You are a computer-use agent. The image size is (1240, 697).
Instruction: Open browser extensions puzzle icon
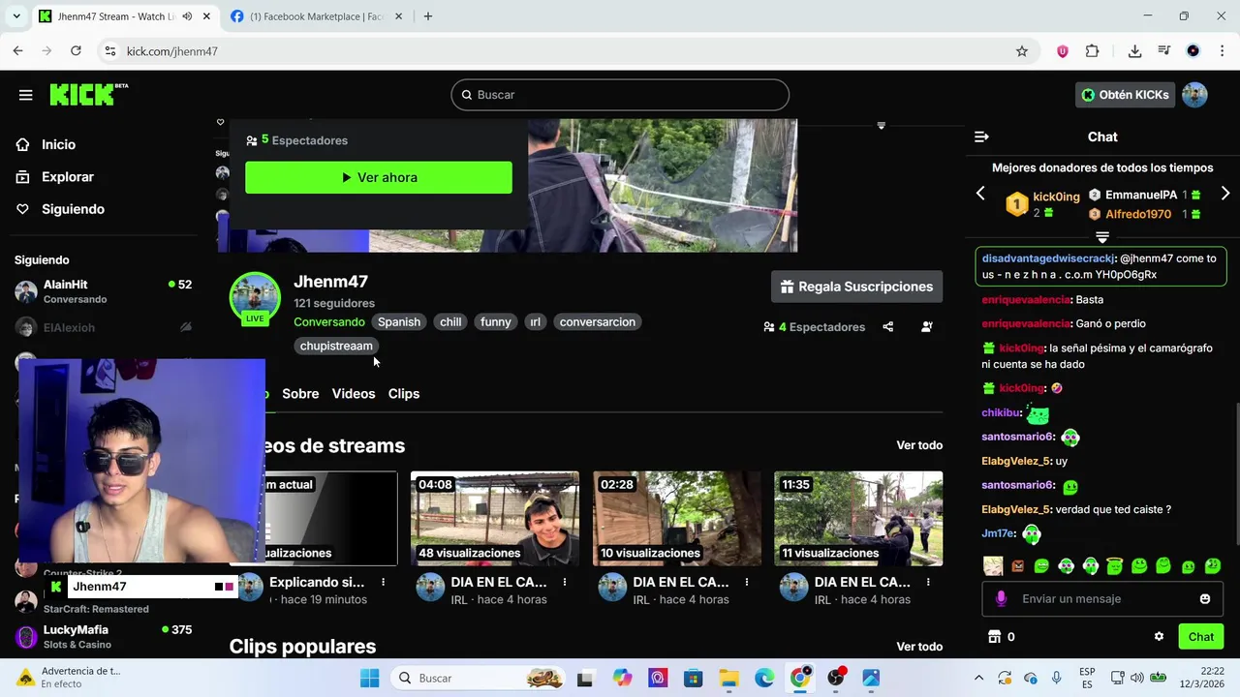1093,51
